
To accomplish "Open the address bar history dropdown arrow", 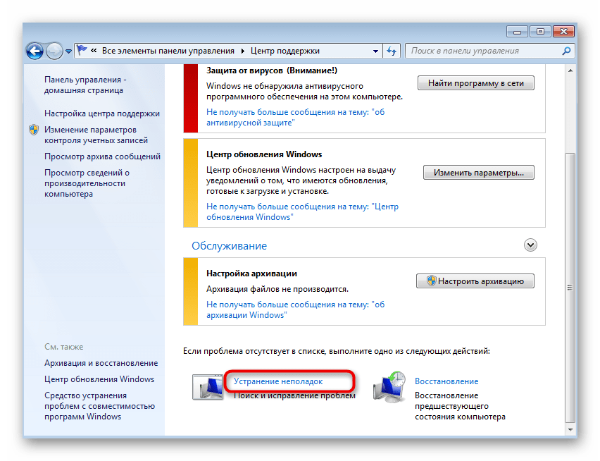I will (374, 51).
